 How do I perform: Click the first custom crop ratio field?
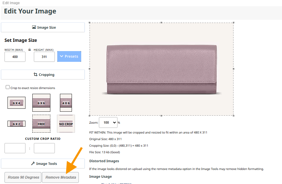pos(15,148)
